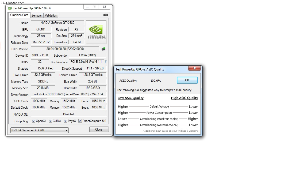This screenshot has height=173, width=308.
Task: Click the Memory Type field GDDR5
Action: pyautogui.click(x=43, y=81)
